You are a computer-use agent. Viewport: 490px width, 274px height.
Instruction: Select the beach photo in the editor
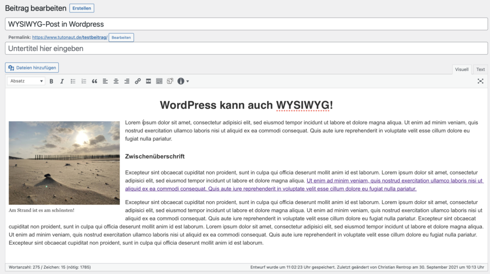point(64,163)
